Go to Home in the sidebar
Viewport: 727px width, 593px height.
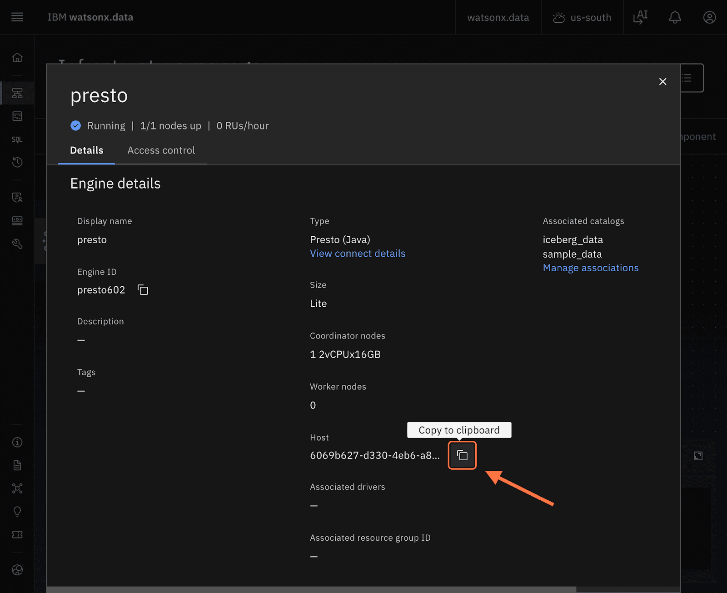pos(17,58)
